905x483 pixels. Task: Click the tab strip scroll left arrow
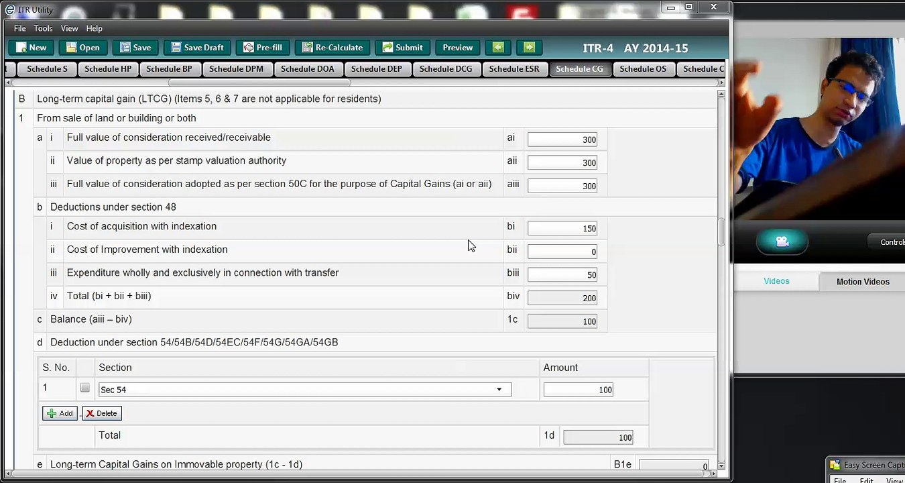[8, 83]
